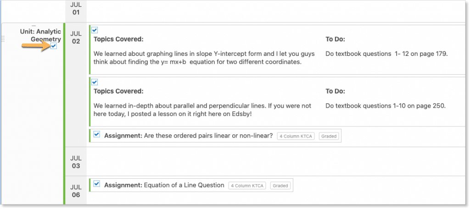Grab the drag handle beside the Analytic Geometry unit
The width and height of the screenshot is (470, 209).
4,39
